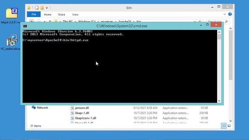
Task: Click the Explorer folder icon in title bar
Action: 29,8
